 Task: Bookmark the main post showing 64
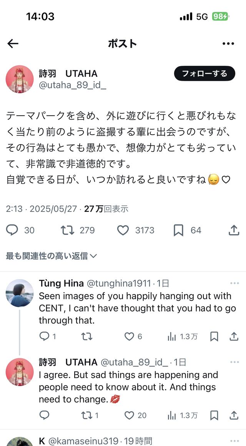tap(178, 230)
